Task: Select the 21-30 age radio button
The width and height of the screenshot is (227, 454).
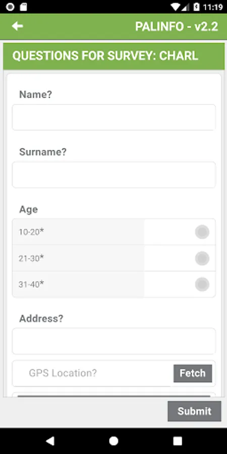Action: coord(202,258)
